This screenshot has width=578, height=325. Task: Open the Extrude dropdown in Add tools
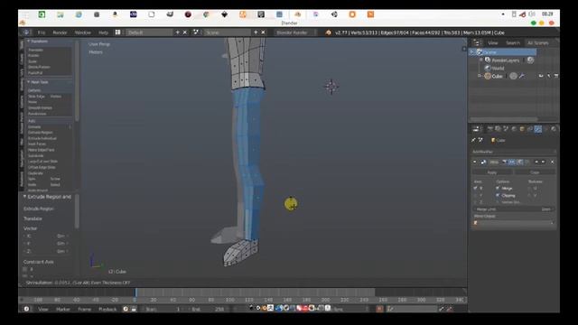click(x=49, y=126)
